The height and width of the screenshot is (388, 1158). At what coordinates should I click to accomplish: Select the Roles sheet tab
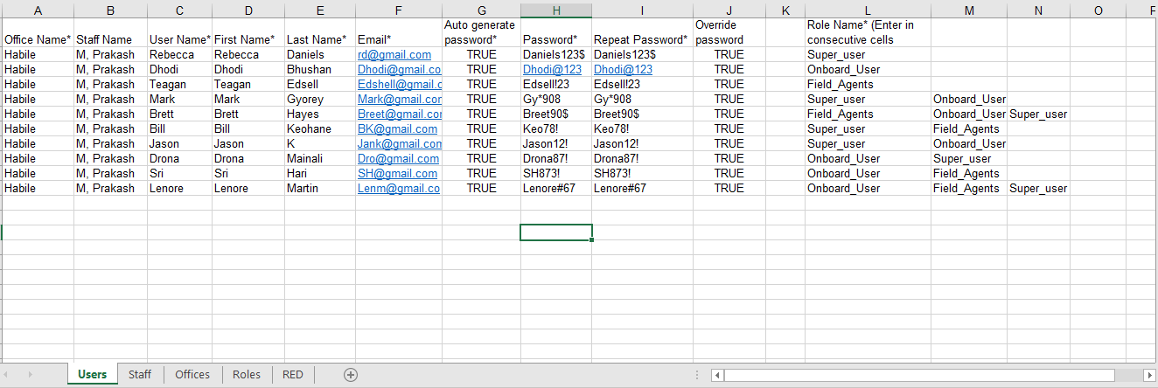tap(247, 375)
